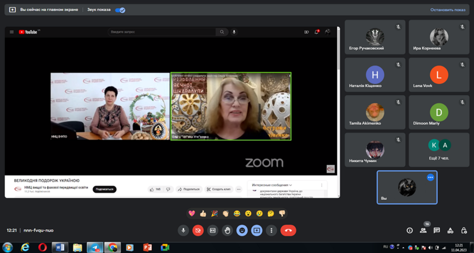Open activities icon
Viewport: 474px width, 253px height.
450,231
